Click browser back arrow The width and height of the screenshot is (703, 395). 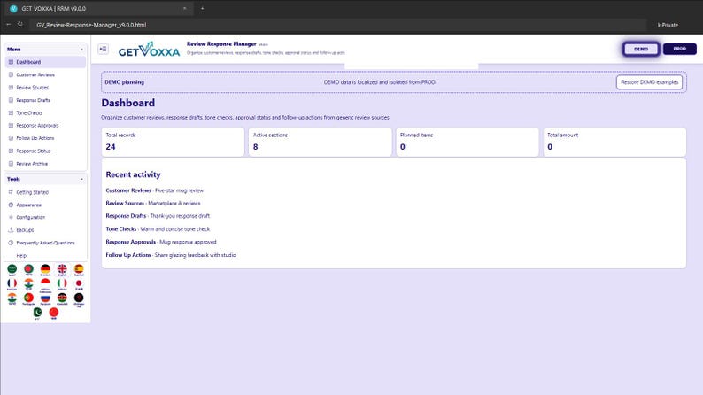9,24
